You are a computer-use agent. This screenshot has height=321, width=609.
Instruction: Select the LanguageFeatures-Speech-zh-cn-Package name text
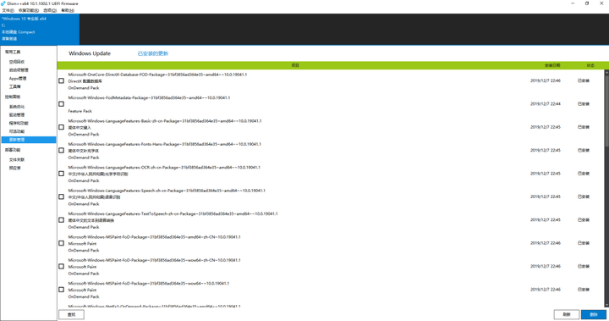[167, 191]
